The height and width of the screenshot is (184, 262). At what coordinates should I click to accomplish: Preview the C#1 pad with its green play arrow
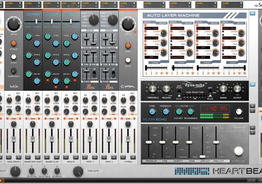click(x=20, y=6)
